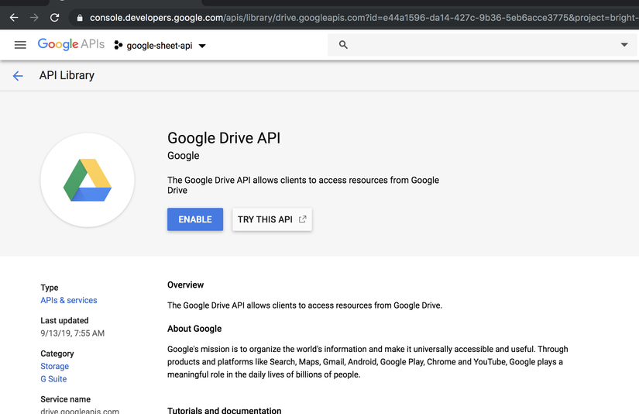Open the Storage category link
The image size is (639, 414).
[x=54, y=366]
